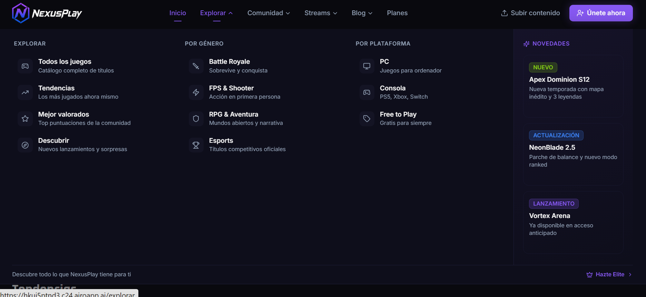Image resolution: width=646 pixels, height=297 pixels.
Task: Click the gamepad icon beside Consola
Action: point(367,92)
